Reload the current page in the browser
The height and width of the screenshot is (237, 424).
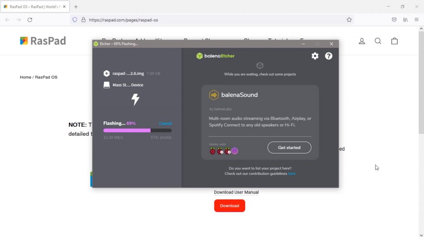tap(30, 19)
